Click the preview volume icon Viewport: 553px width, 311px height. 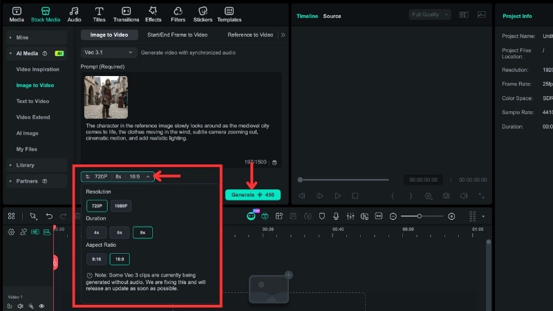pyautogui.click(x=464, y=196)
